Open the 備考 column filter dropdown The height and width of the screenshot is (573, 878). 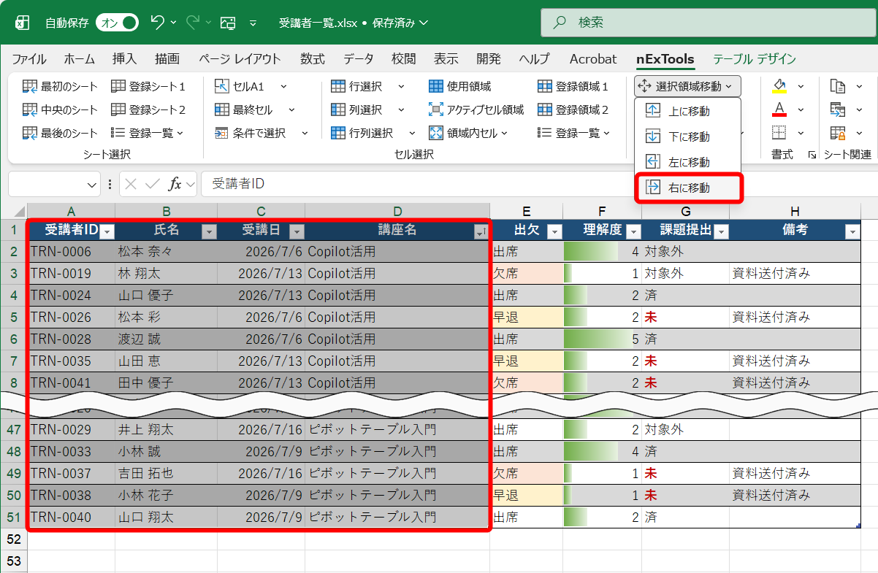pos(852,231)
